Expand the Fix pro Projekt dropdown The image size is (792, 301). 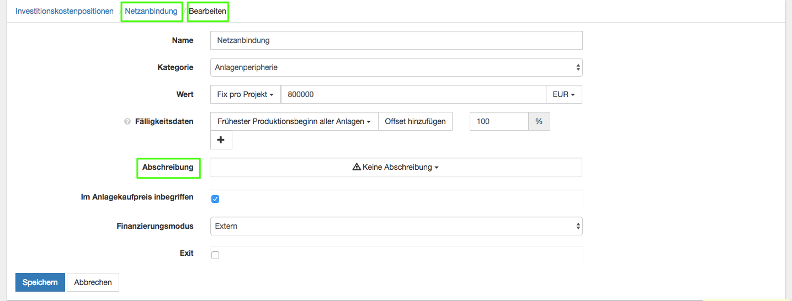(x=246, y=94)
